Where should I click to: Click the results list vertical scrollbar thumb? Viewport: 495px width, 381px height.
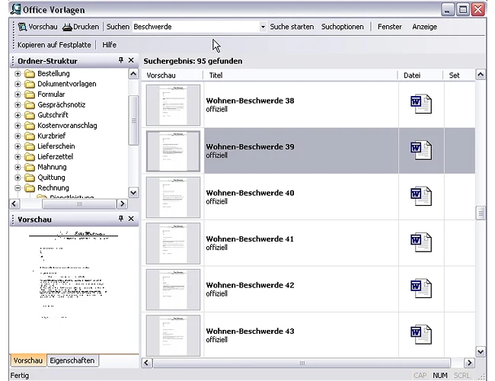pyautogui.click(x=481, y=213)
